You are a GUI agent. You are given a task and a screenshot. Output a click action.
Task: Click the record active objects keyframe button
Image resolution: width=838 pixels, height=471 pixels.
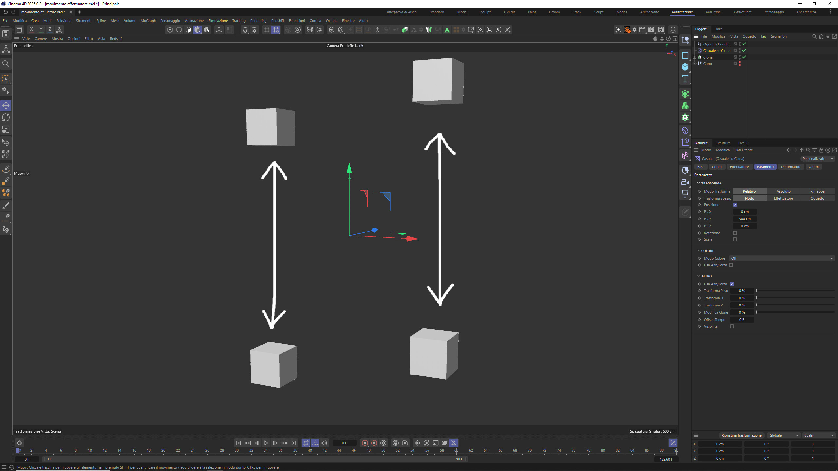tap(365, 443)
